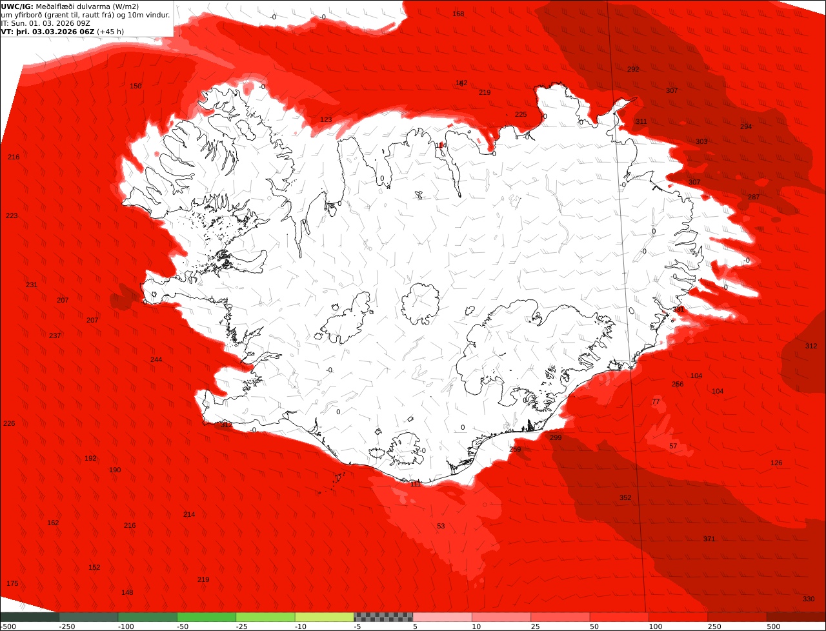Click the flux value 142 north of Iceland

[461, 83]
